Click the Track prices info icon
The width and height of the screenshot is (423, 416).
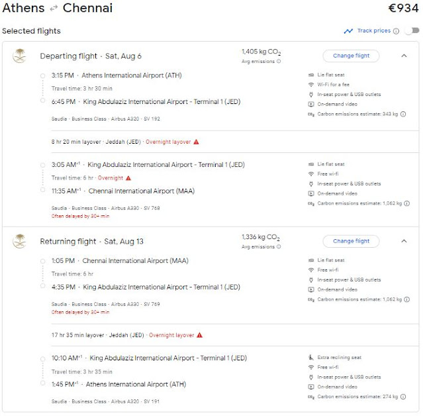pyautogui.click(x=396, y=31)
